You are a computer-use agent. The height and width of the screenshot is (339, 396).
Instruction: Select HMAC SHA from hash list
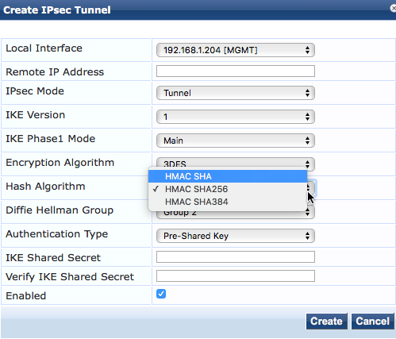(x=228, y=176)
